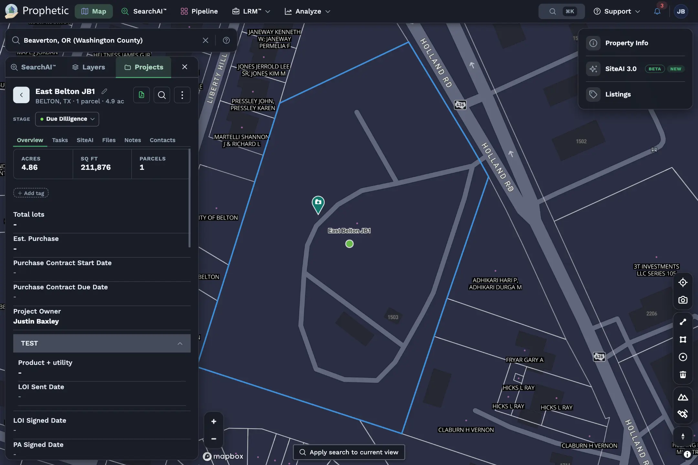
Task: Open the Due Dilligence stage dropdown
Action: [67, 119]
